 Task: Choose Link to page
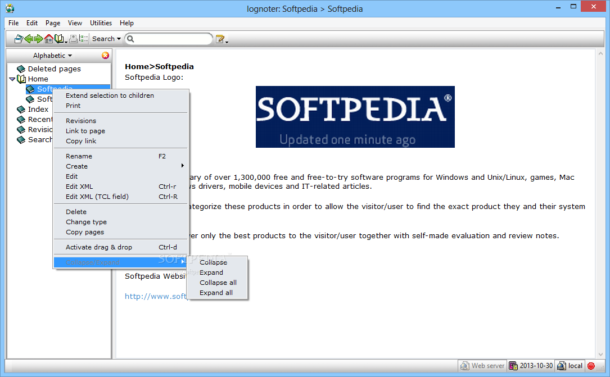tap(121, 130)
